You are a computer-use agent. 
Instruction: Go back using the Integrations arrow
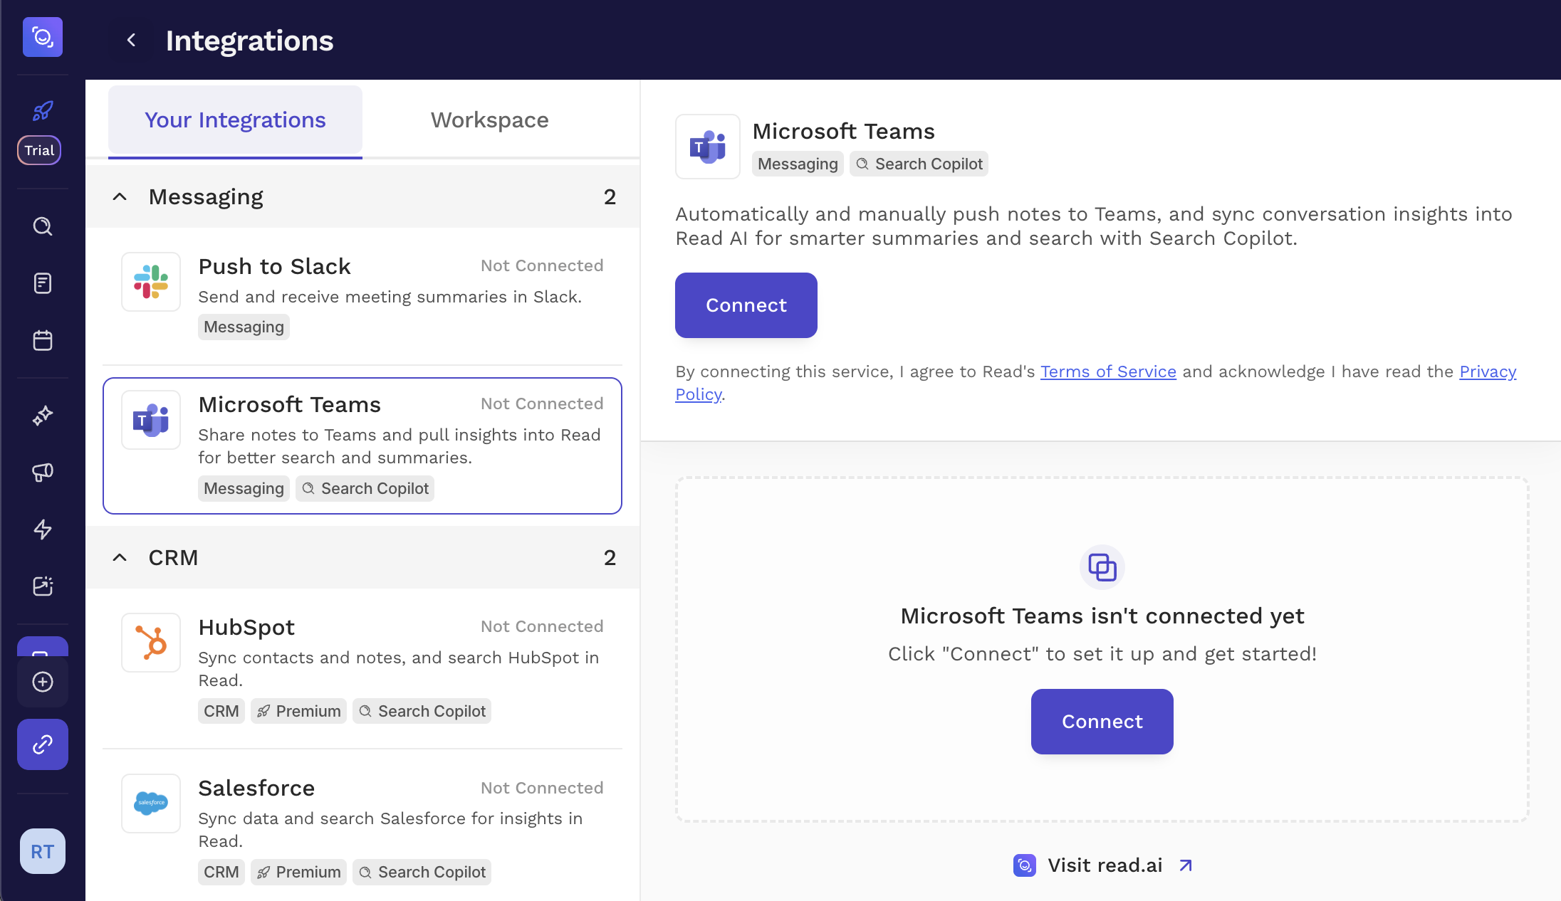pyautogui.click(x=131, y=41)
